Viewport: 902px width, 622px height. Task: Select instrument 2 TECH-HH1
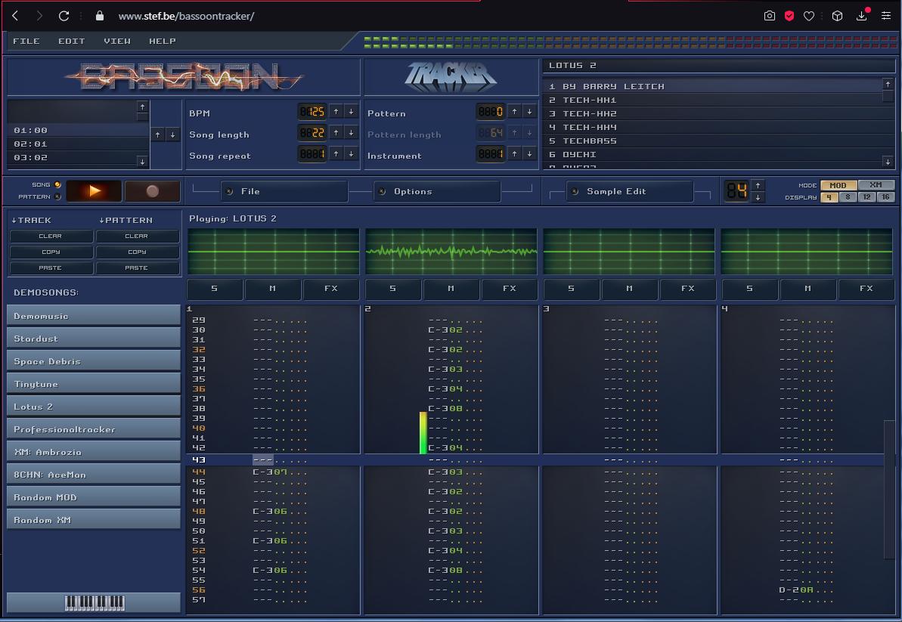point(712,100)
